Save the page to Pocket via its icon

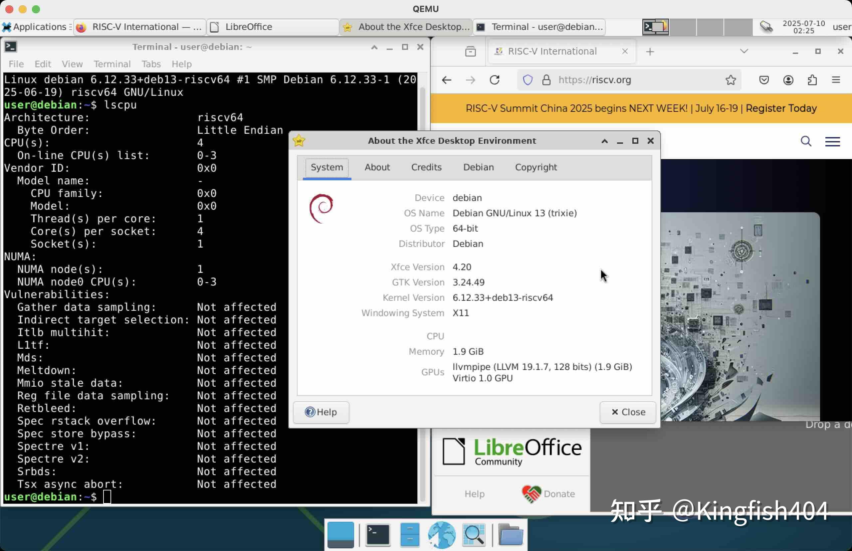[x=764, y=80]
